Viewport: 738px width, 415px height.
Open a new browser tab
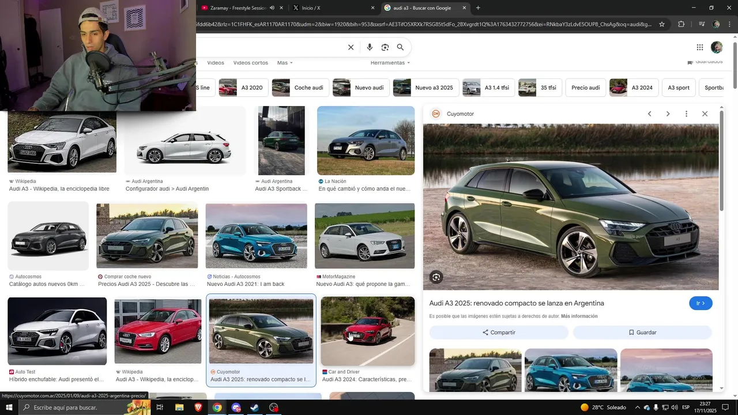(x=478, y=7)
